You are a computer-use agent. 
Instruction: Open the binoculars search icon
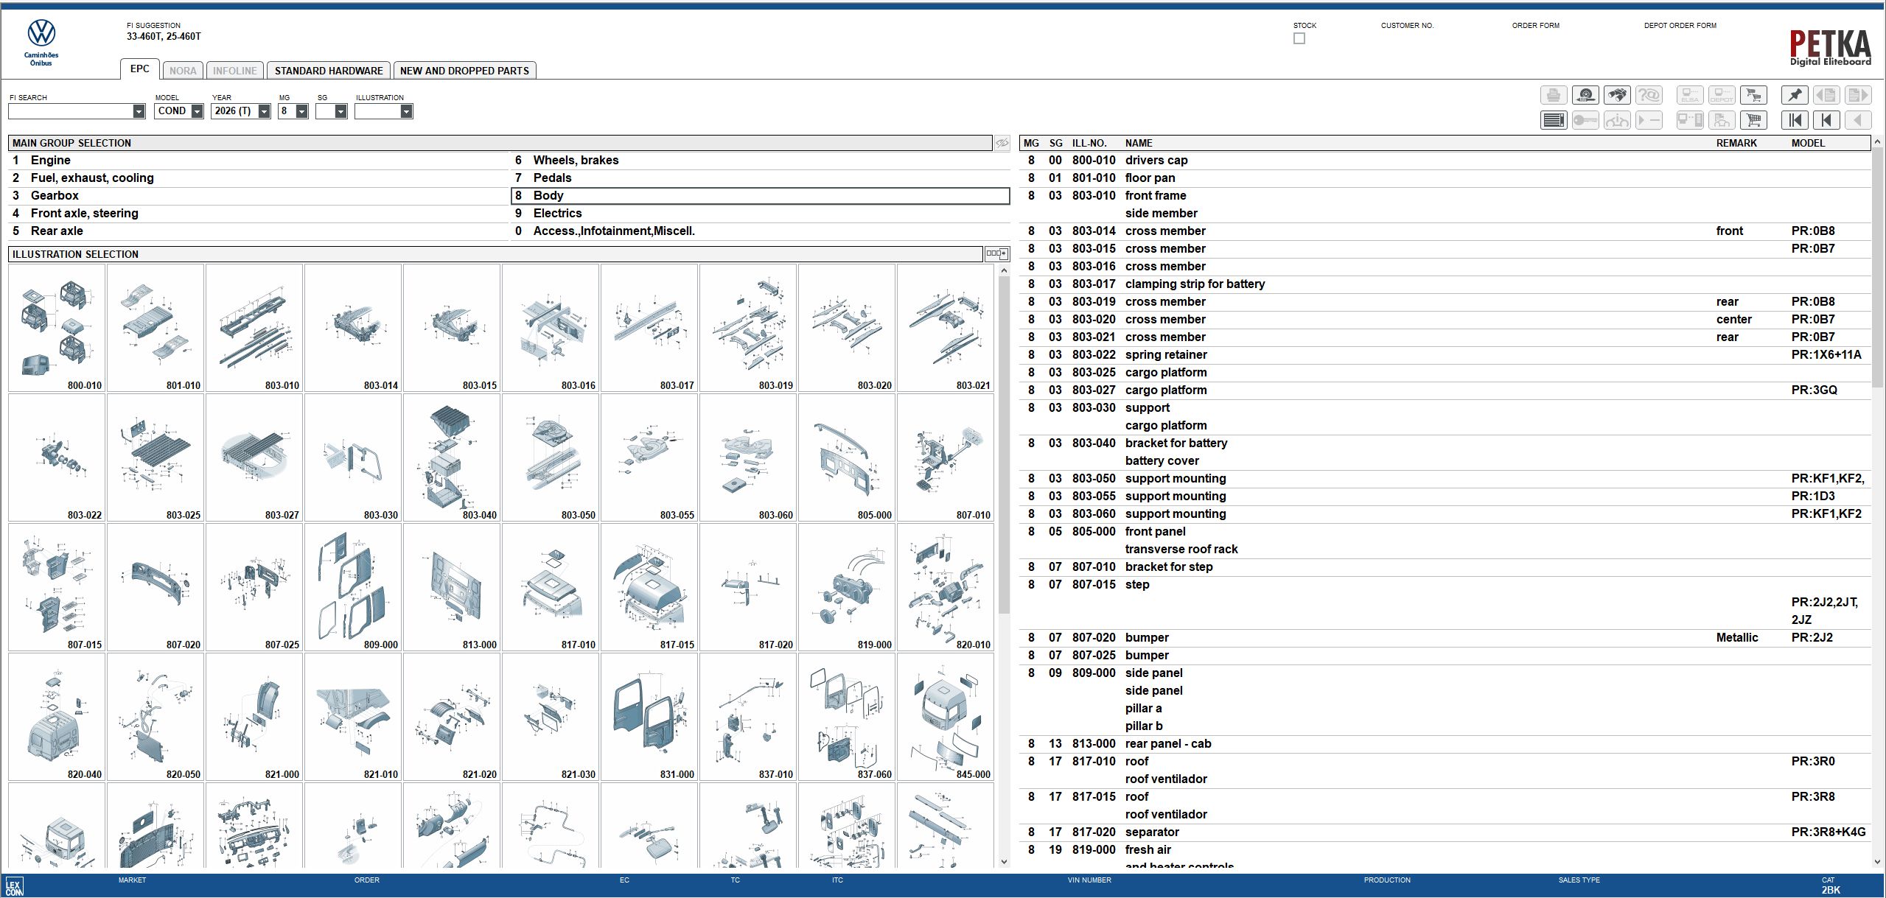(x=1618, y=95)
